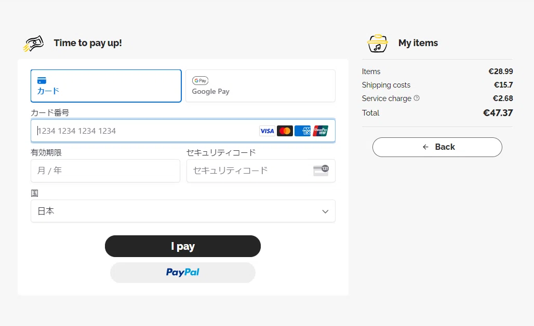Click the 'Items' label
The width and height of the screenshot is (534, 326).
click(x=371, y=72)
